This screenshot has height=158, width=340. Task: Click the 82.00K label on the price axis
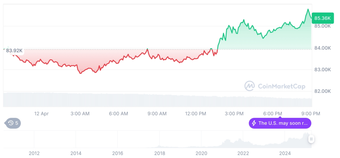coord(323,91)
